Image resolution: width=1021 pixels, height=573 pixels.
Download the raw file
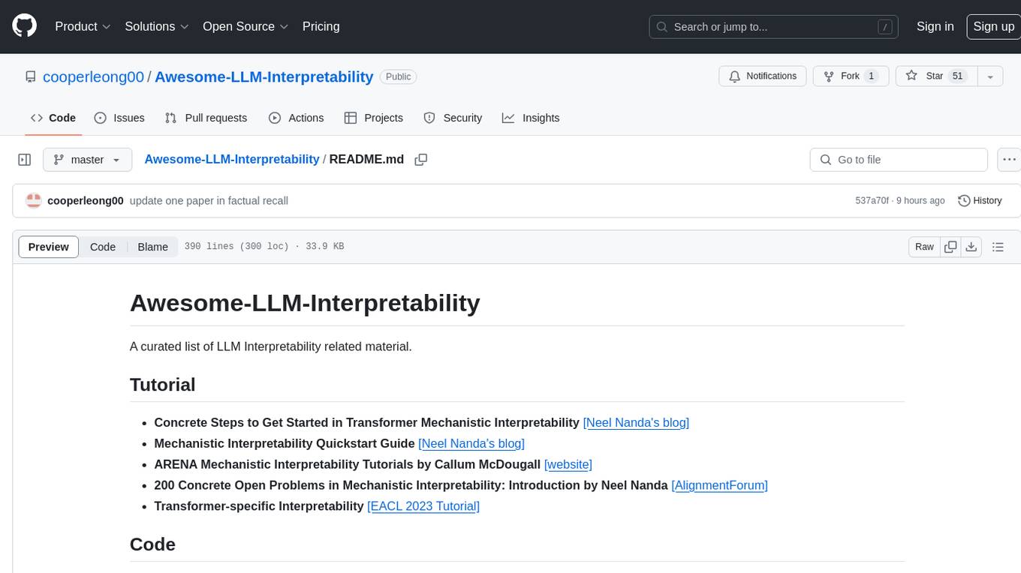tap(971, 247)
